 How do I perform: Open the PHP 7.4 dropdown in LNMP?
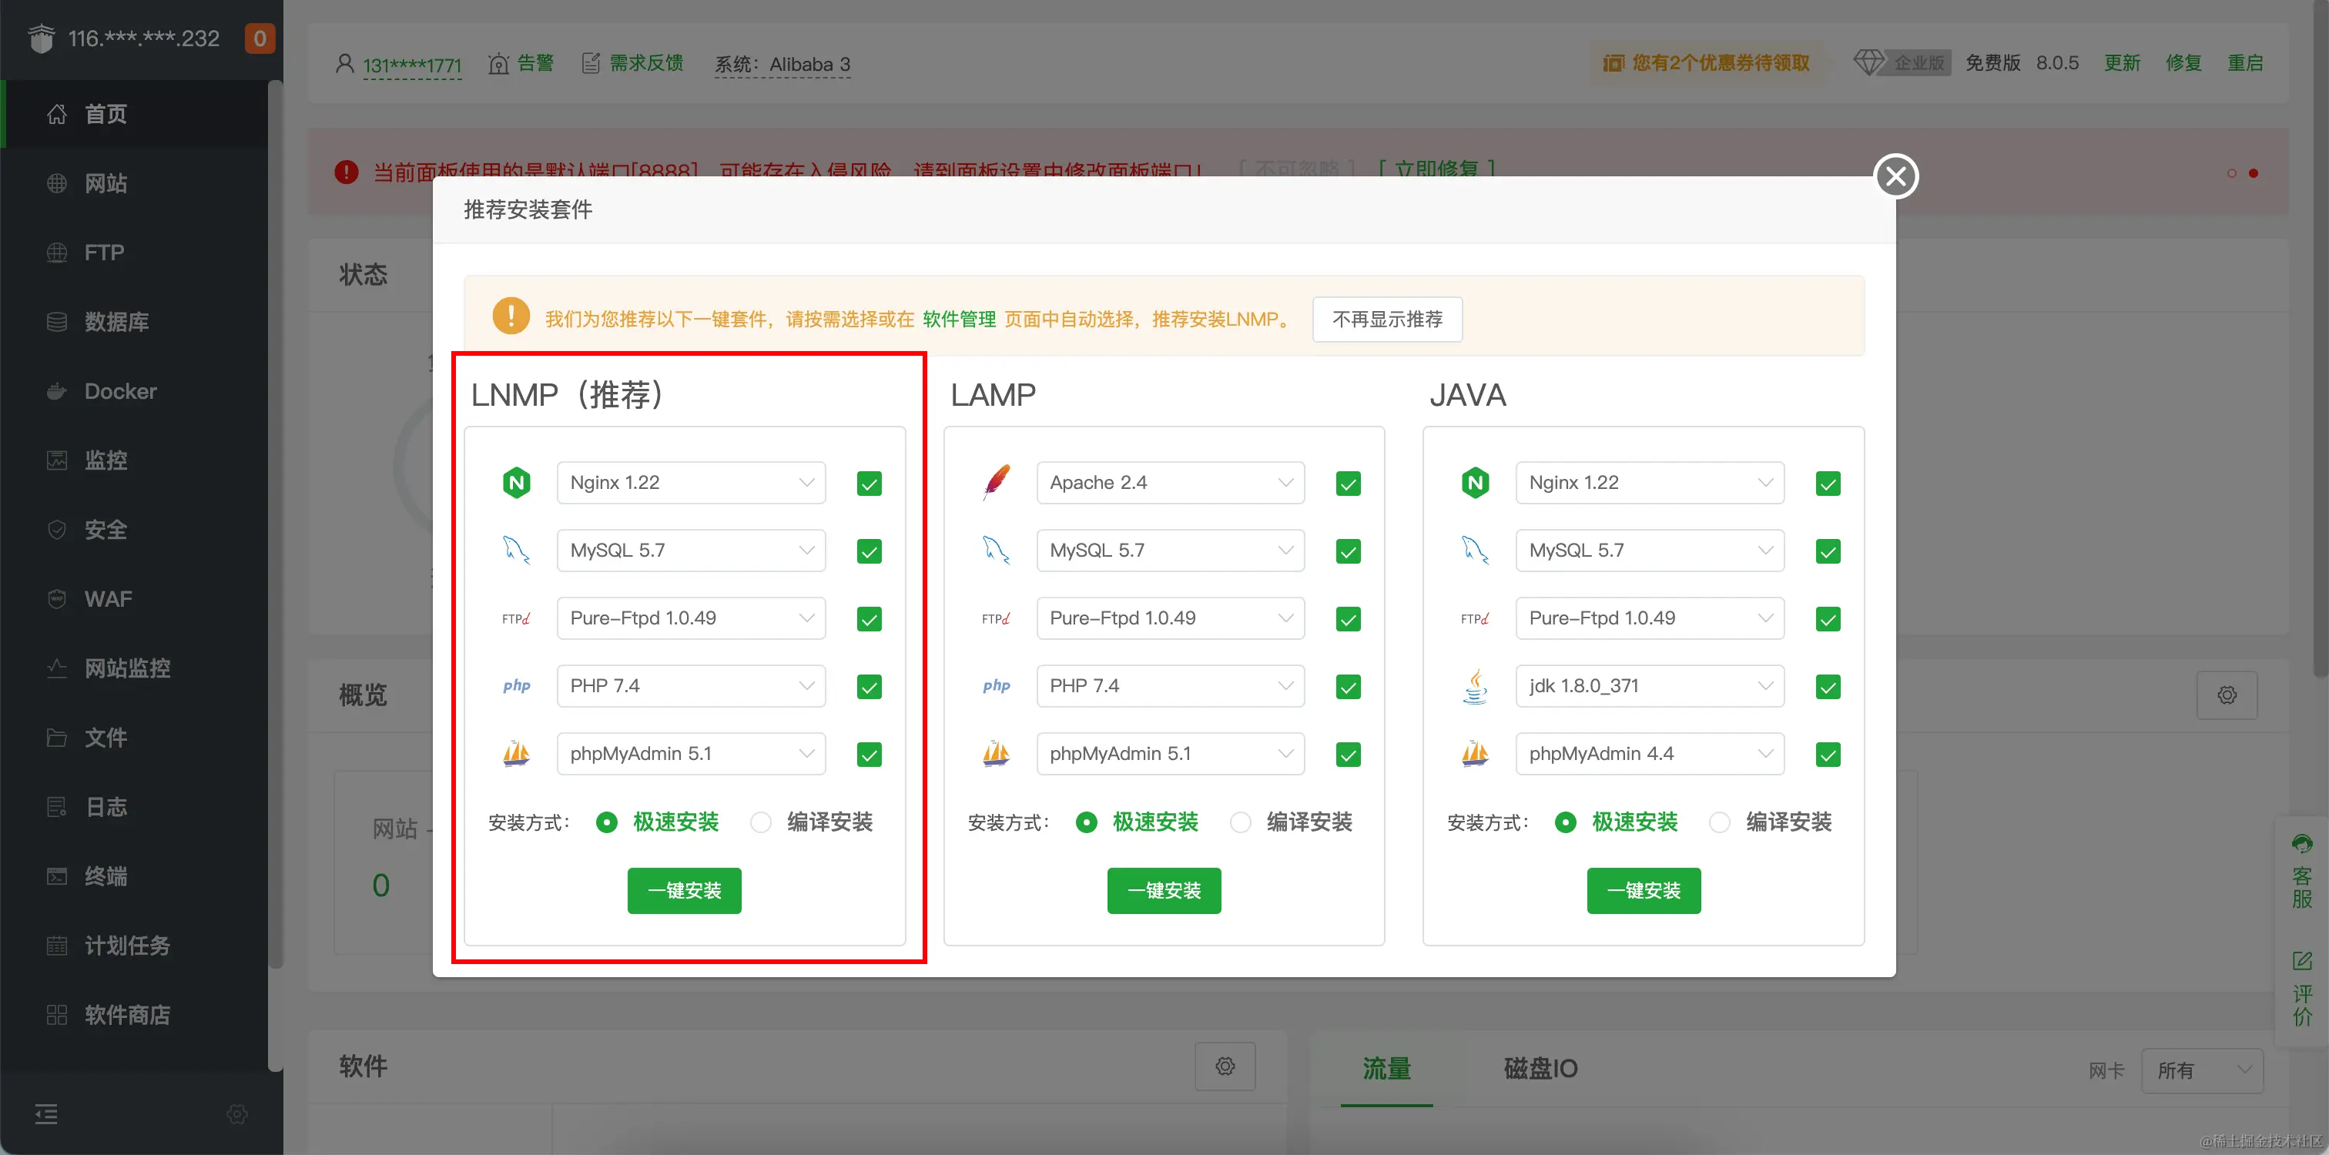pos(691,686)
